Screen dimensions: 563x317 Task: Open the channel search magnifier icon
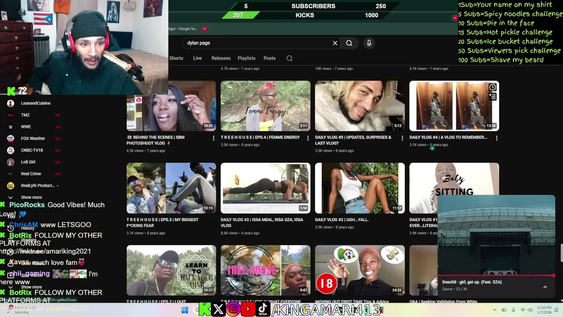(x=289, y=58)
